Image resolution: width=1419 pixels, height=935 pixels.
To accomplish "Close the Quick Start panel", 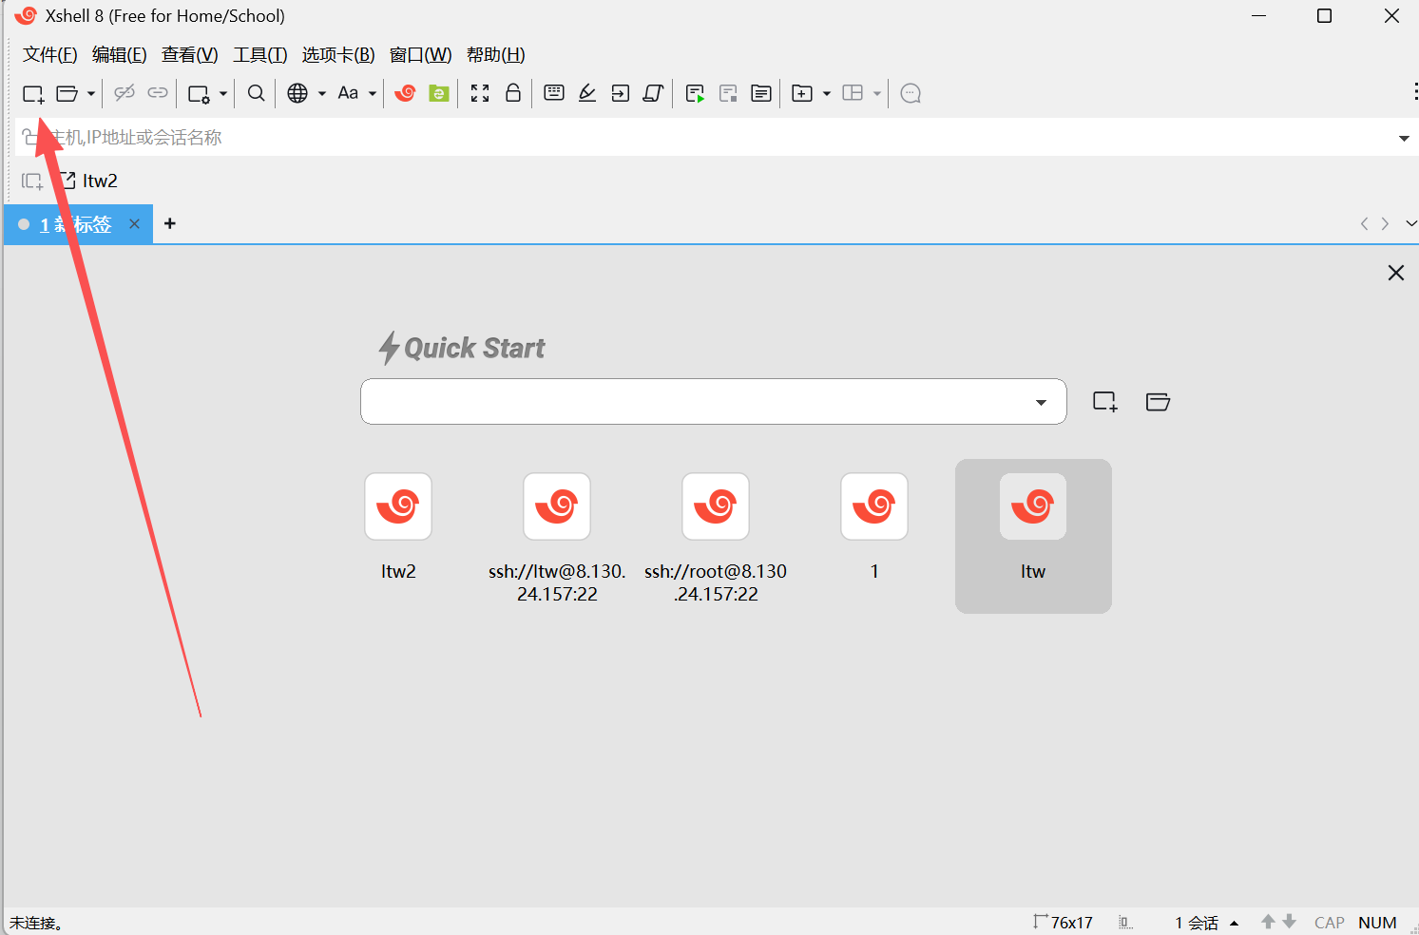I will tap(1395, 273).
